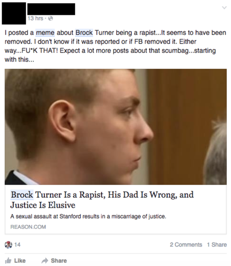Open the post options chevron menu
Image resolution: width=231 pixels, height=266 pixels.
click(224, 8)
